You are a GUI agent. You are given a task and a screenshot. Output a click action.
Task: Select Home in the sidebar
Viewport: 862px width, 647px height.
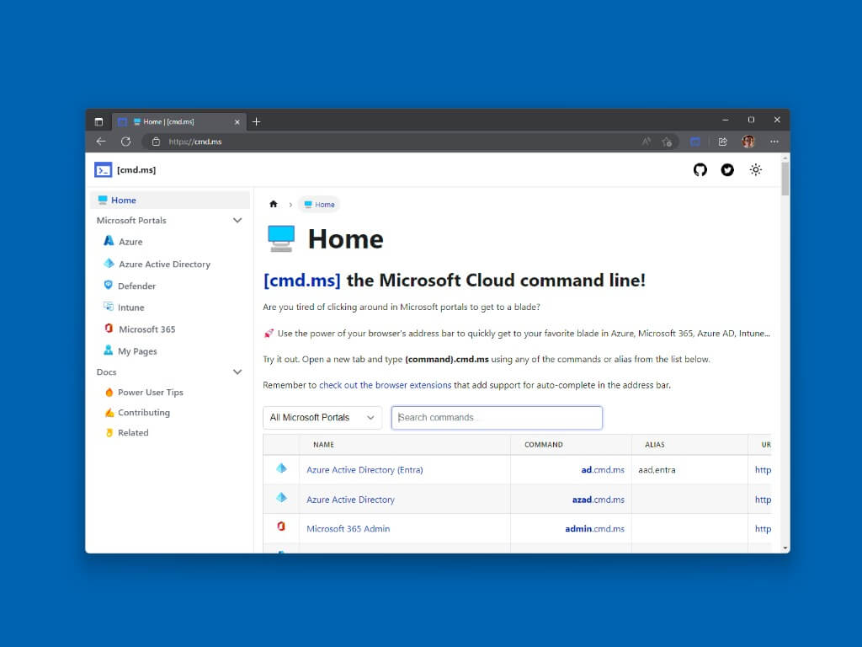(170, 200)
